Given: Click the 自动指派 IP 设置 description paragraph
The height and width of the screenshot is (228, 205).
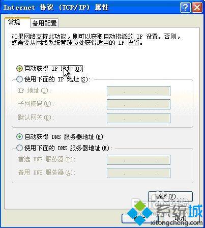Looking at the screenshot, I should click(96, 40).
